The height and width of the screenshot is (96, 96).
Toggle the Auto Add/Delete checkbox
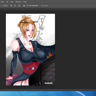tap(27, 6)
